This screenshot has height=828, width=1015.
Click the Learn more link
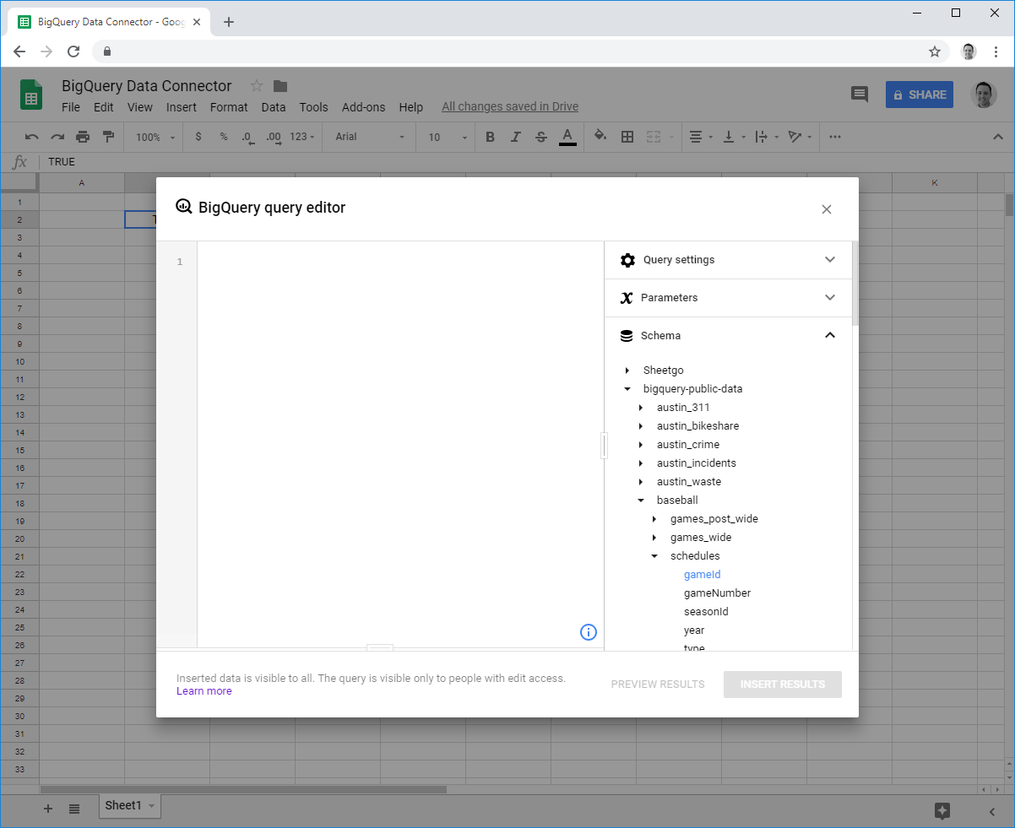coord(204,691)
